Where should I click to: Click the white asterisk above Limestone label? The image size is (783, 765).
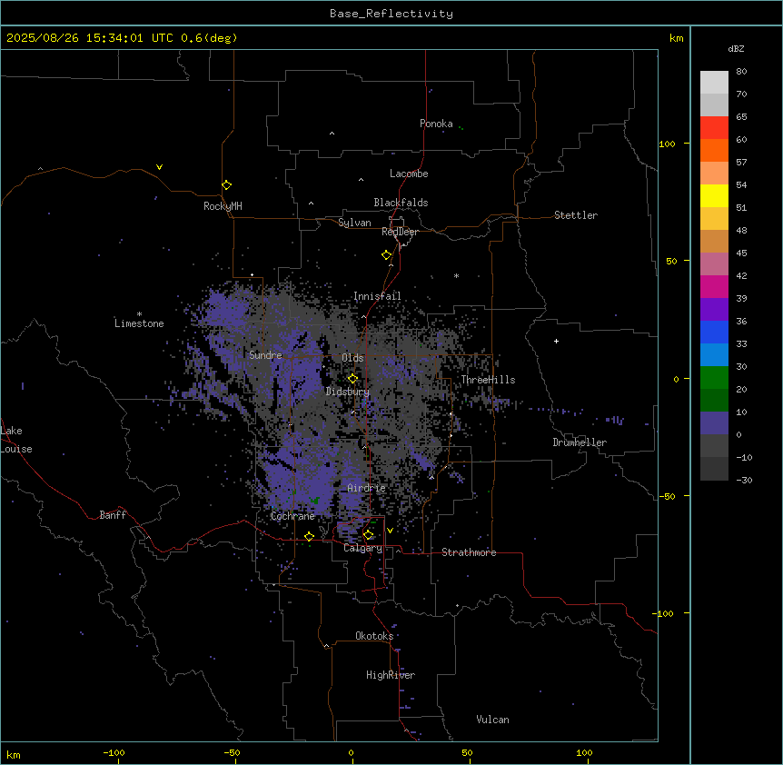(x=139, y=314)
